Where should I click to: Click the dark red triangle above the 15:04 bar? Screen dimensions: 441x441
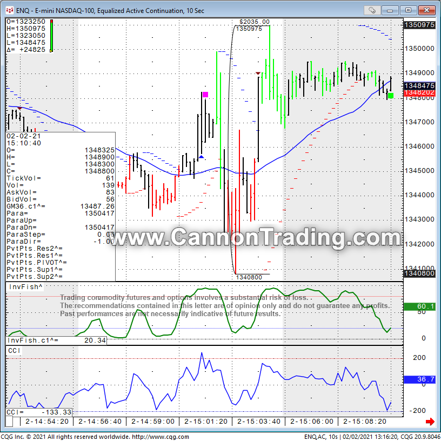click(x=258, y=73)
